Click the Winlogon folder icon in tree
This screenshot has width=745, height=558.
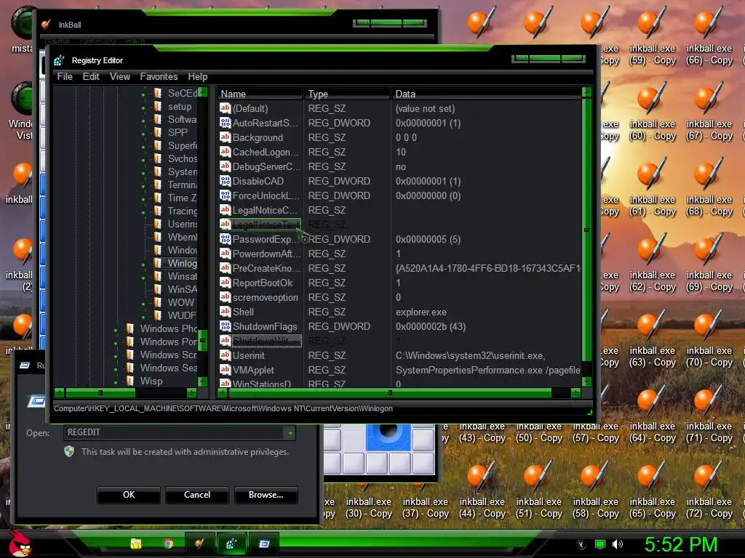[158, 263]
